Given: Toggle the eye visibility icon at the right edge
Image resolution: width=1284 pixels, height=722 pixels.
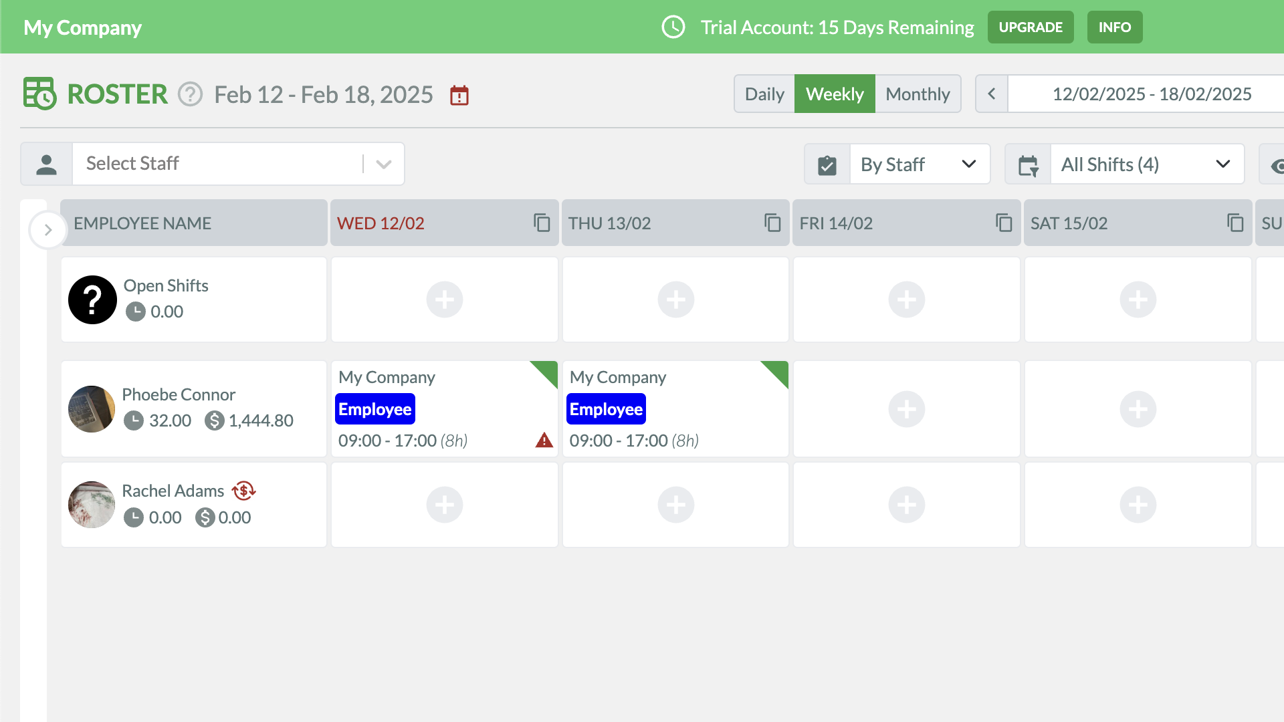Looking at the screenshot, I should [1276, 165].
